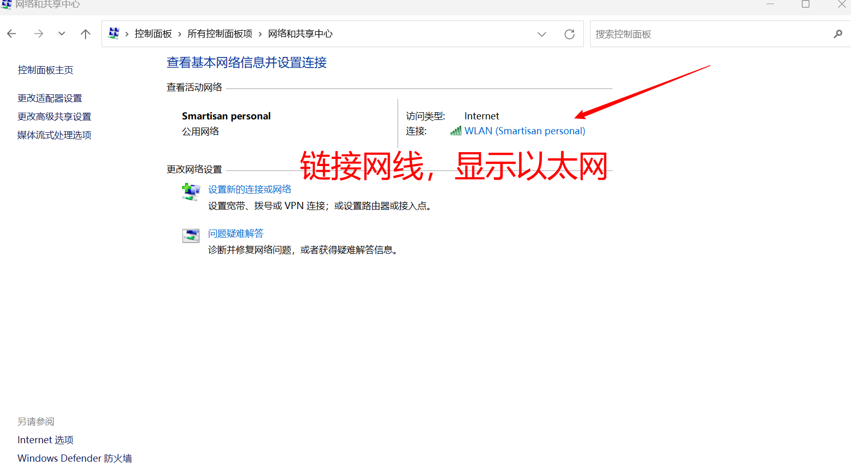Screen dimensions: 851x476
Task: Select 控制面板 in the breadcrumb path
Action: click(x=153, y=33)
